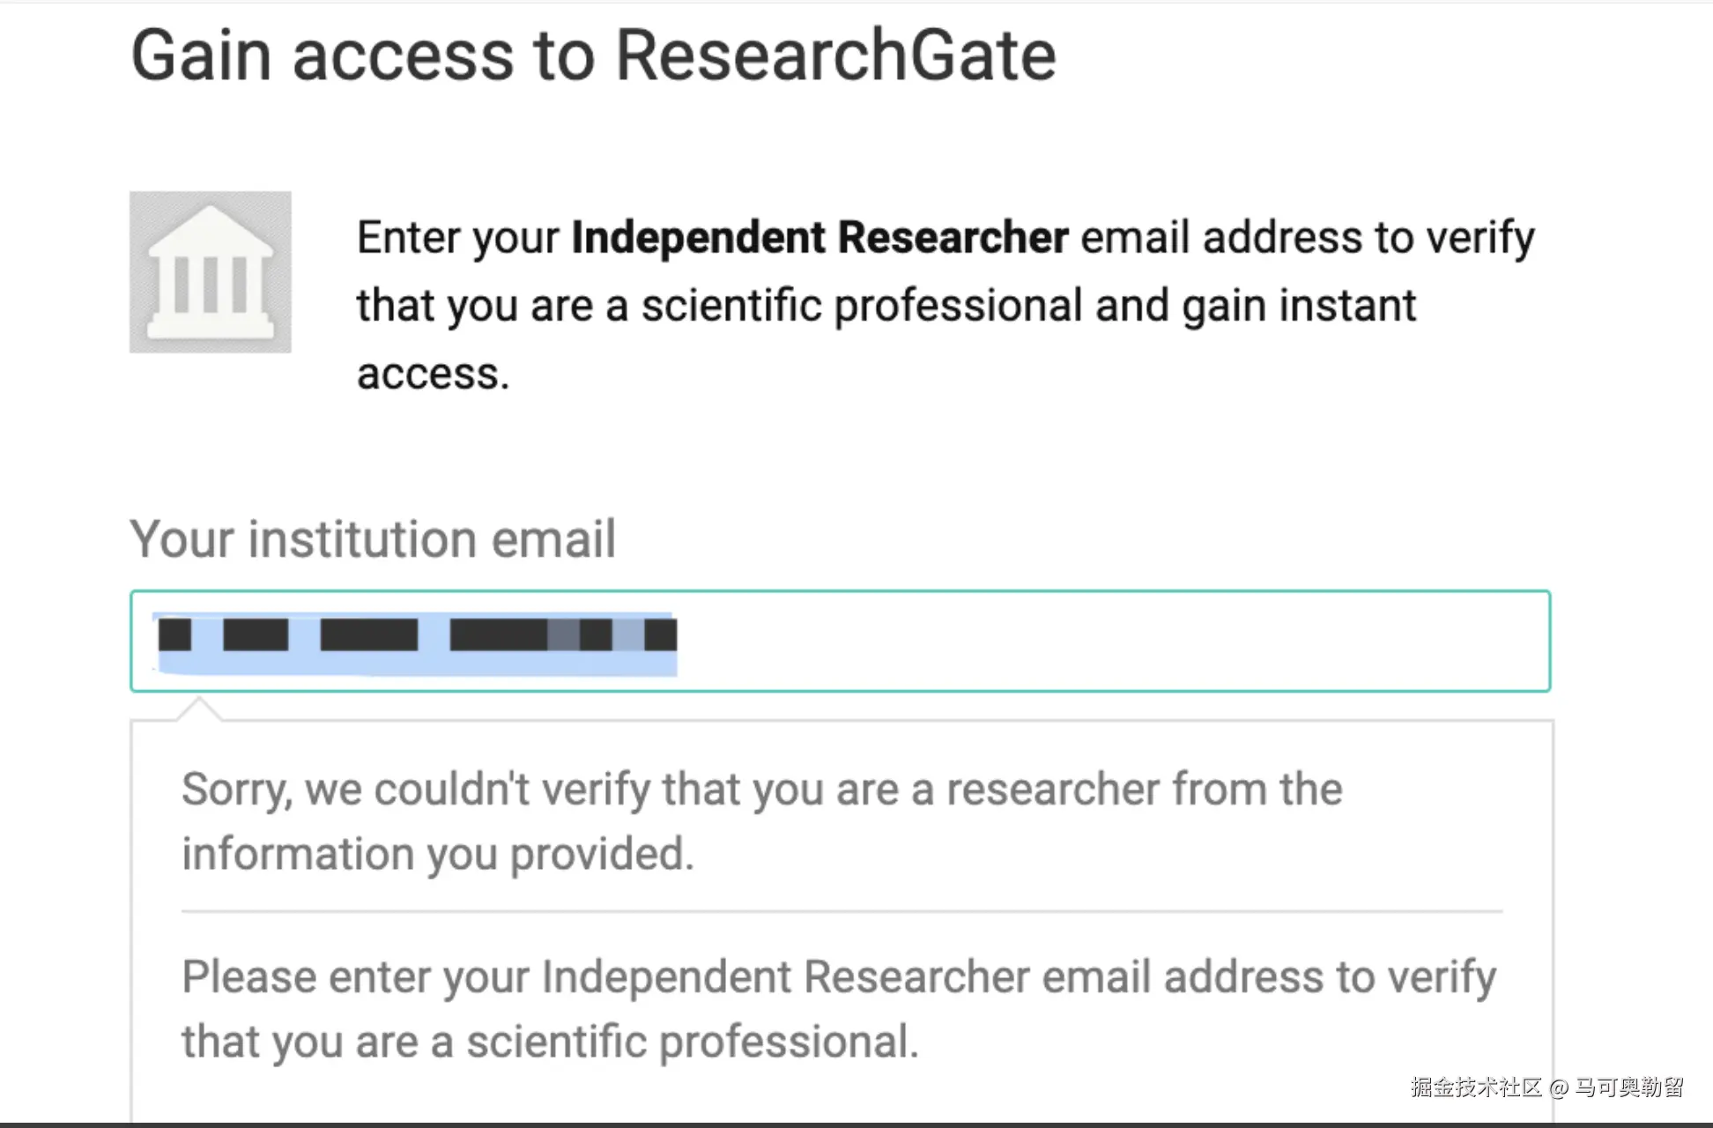
Task: Click "Enter your" starting the instructions
Action: tap(457, 238)
